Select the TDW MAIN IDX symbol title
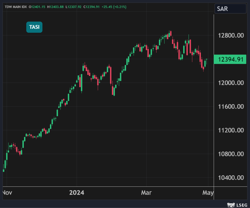The image size is (250, 208). point(16,7)
